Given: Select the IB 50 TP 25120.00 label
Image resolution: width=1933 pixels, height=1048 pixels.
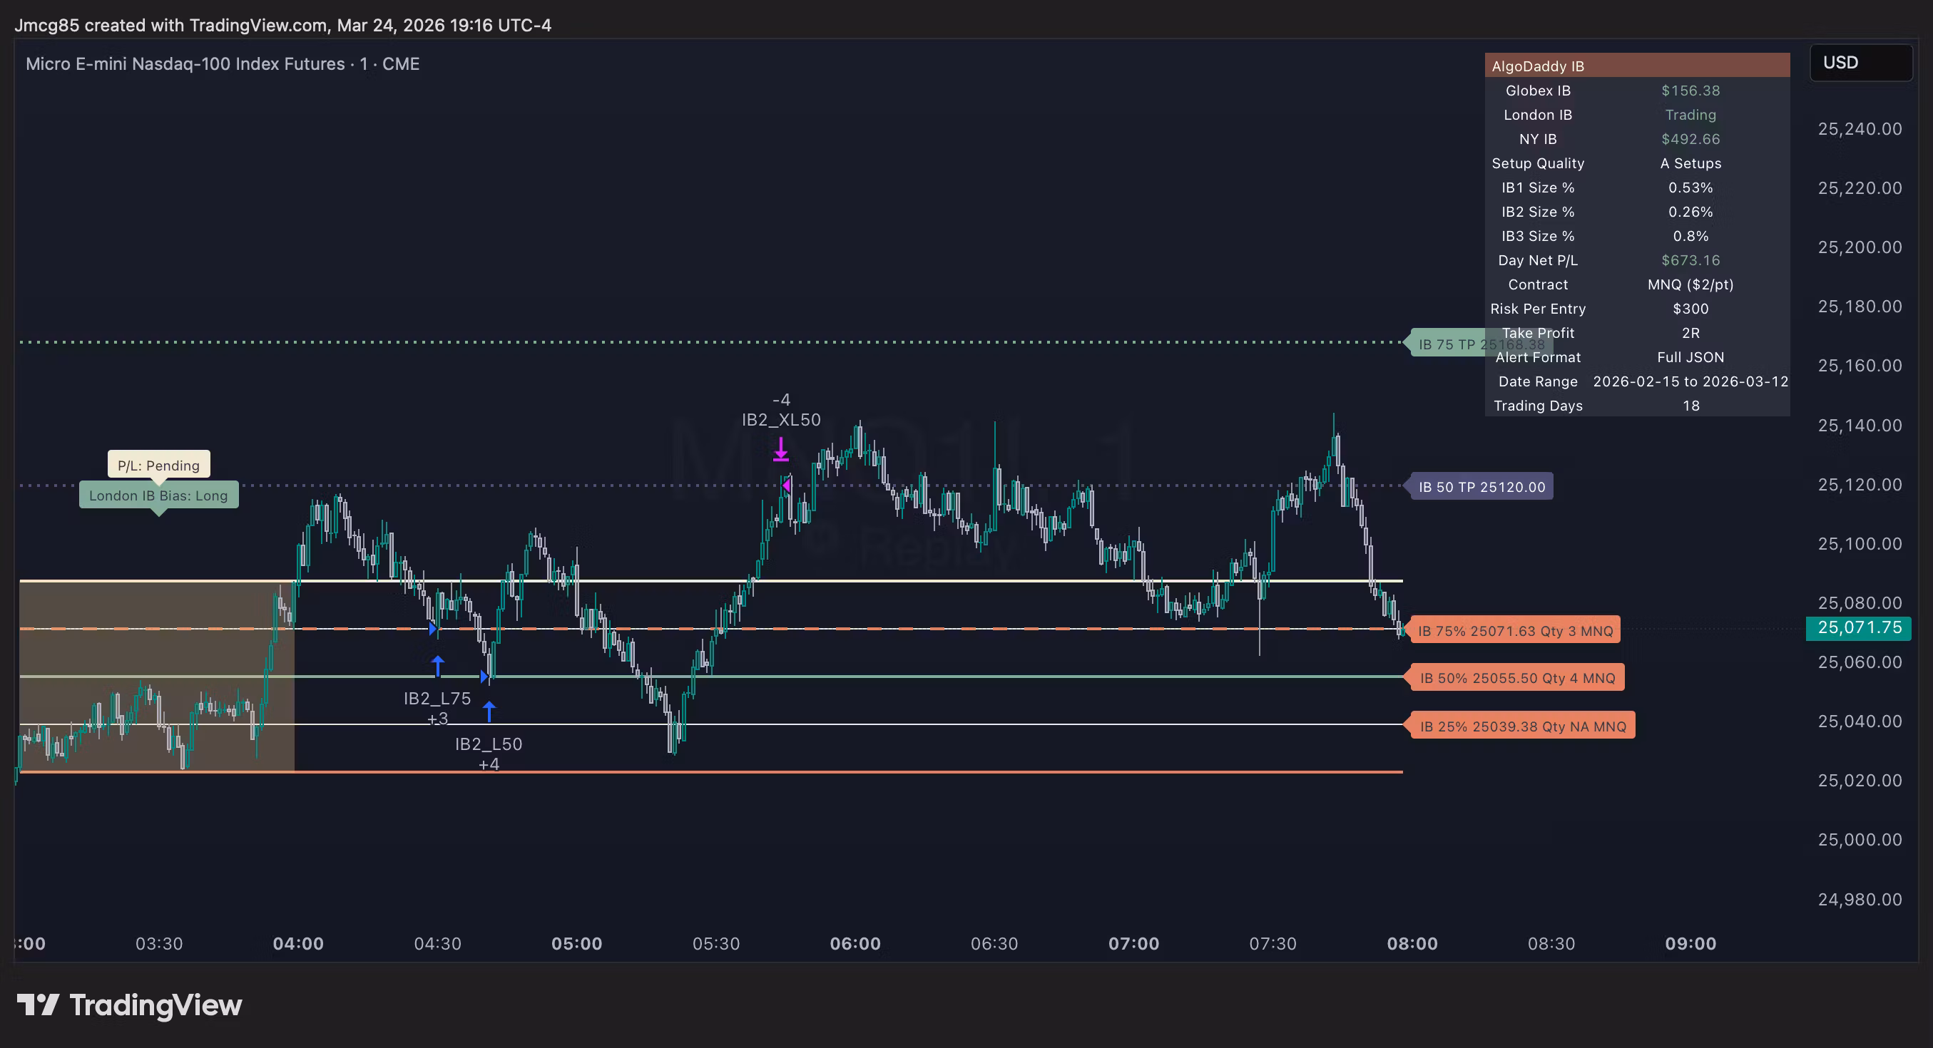Looking at the screenshot, I should coord(1481,487).
